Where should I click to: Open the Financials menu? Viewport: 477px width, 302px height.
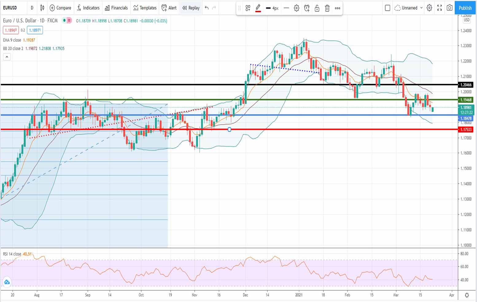point(116,8)
